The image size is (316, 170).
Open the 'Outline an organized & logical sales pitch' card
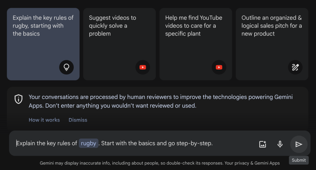pyautogui.click(x=272, y=44)
